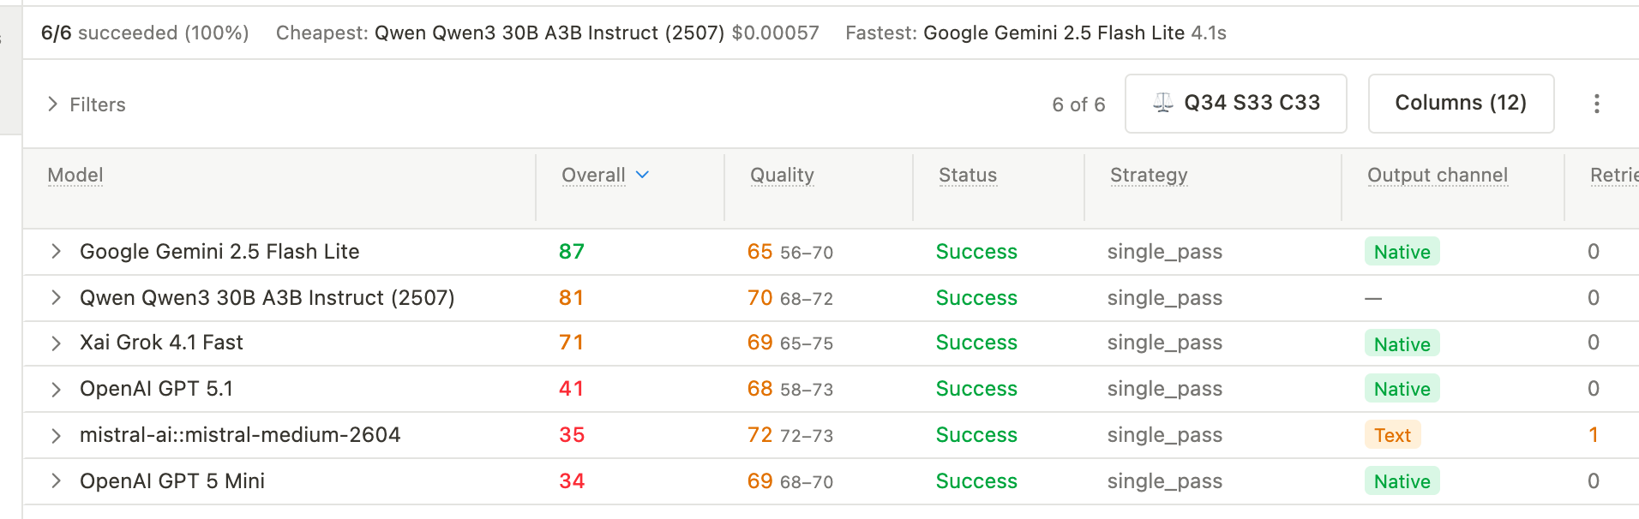The height and width of the screenshot is (519, 1639).
Task: Click the cheapest model cost $0.00057
Action: (775, 33)
